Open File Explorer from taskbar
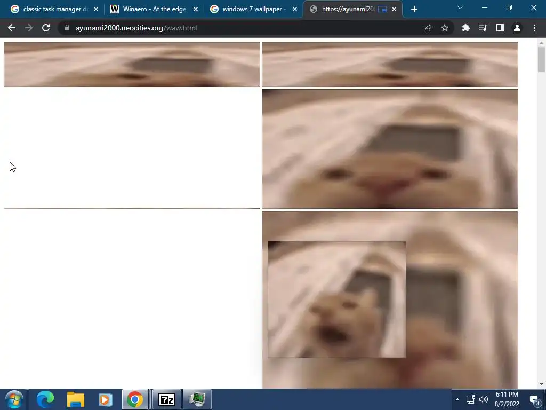This screenshot has height=410, width=546. (x=76, y=399)
